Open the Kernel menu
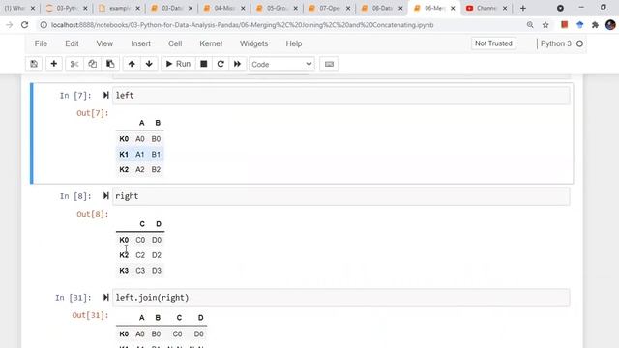 click(x=211, y=43)
